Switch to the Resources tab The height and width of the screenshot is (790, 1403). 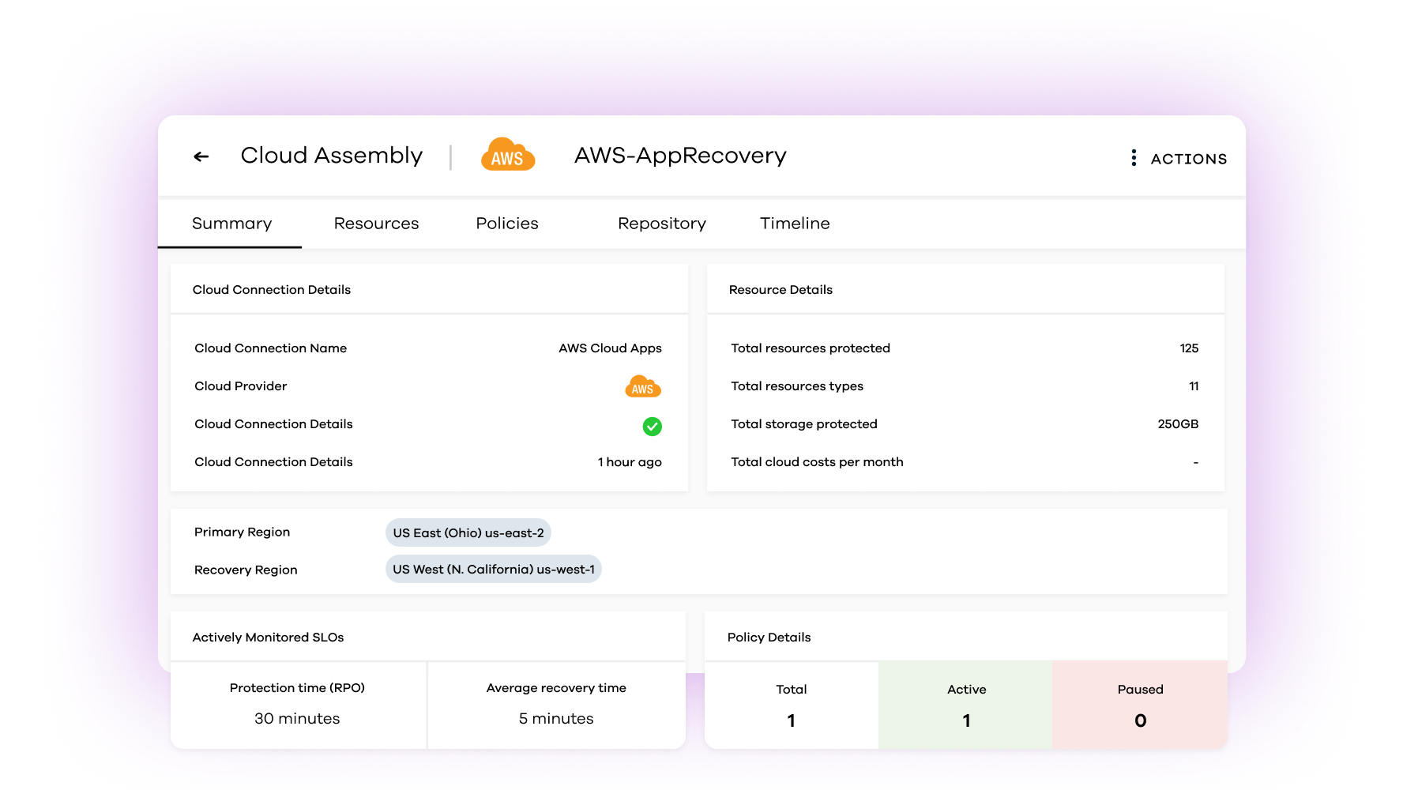tap(376, 224)
